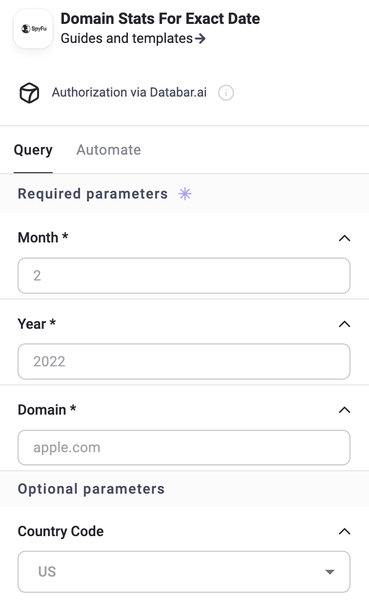
Task: Click the Domain Stats For Exact Date title
Action: (160, 19)
